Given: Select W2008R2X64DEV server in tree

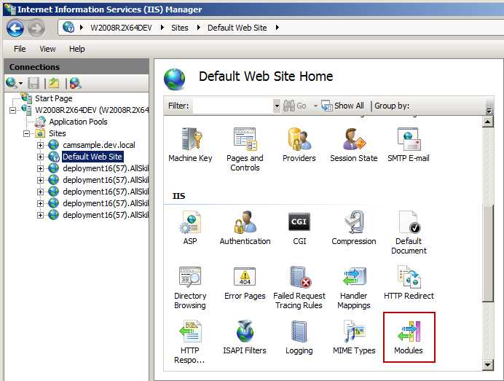Looking at the screenshot, I should (x=92, y=110).
